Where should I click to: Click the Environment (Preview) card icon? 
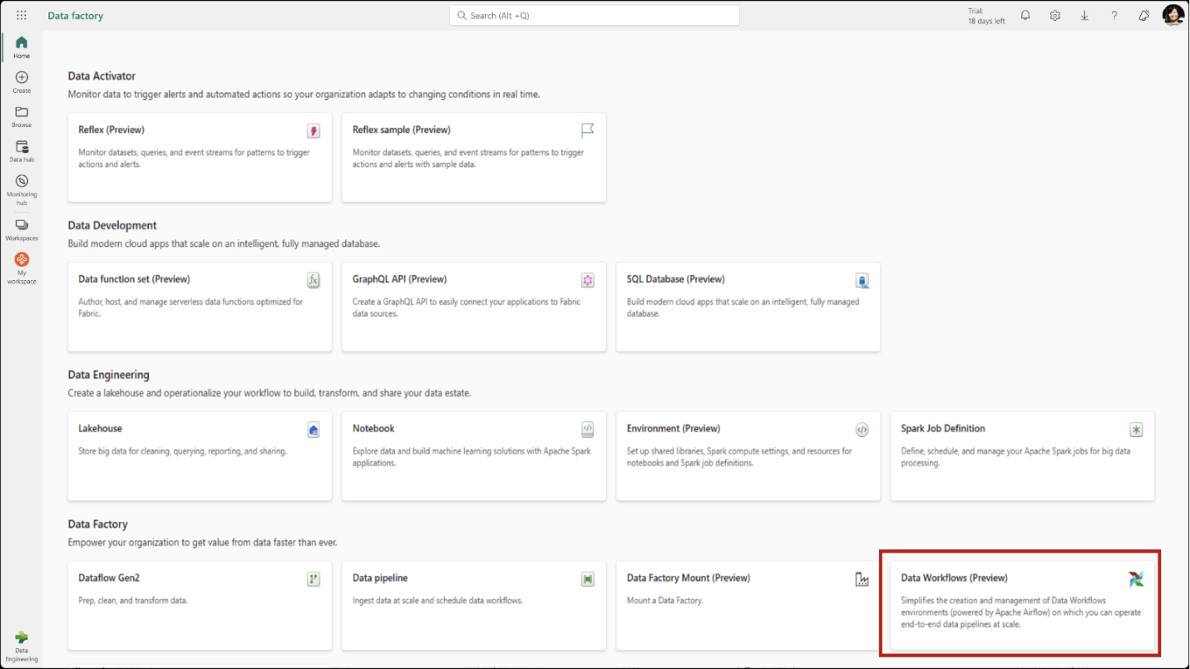click(x=862, y=430)
